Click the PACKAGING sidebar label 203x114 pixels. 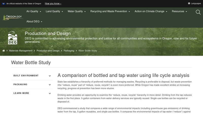coord(20,84)
